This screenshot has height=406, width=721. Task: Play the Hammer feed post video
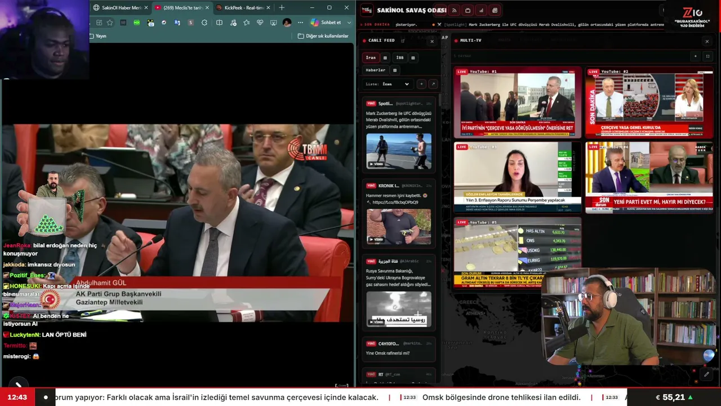pos(399,227)
